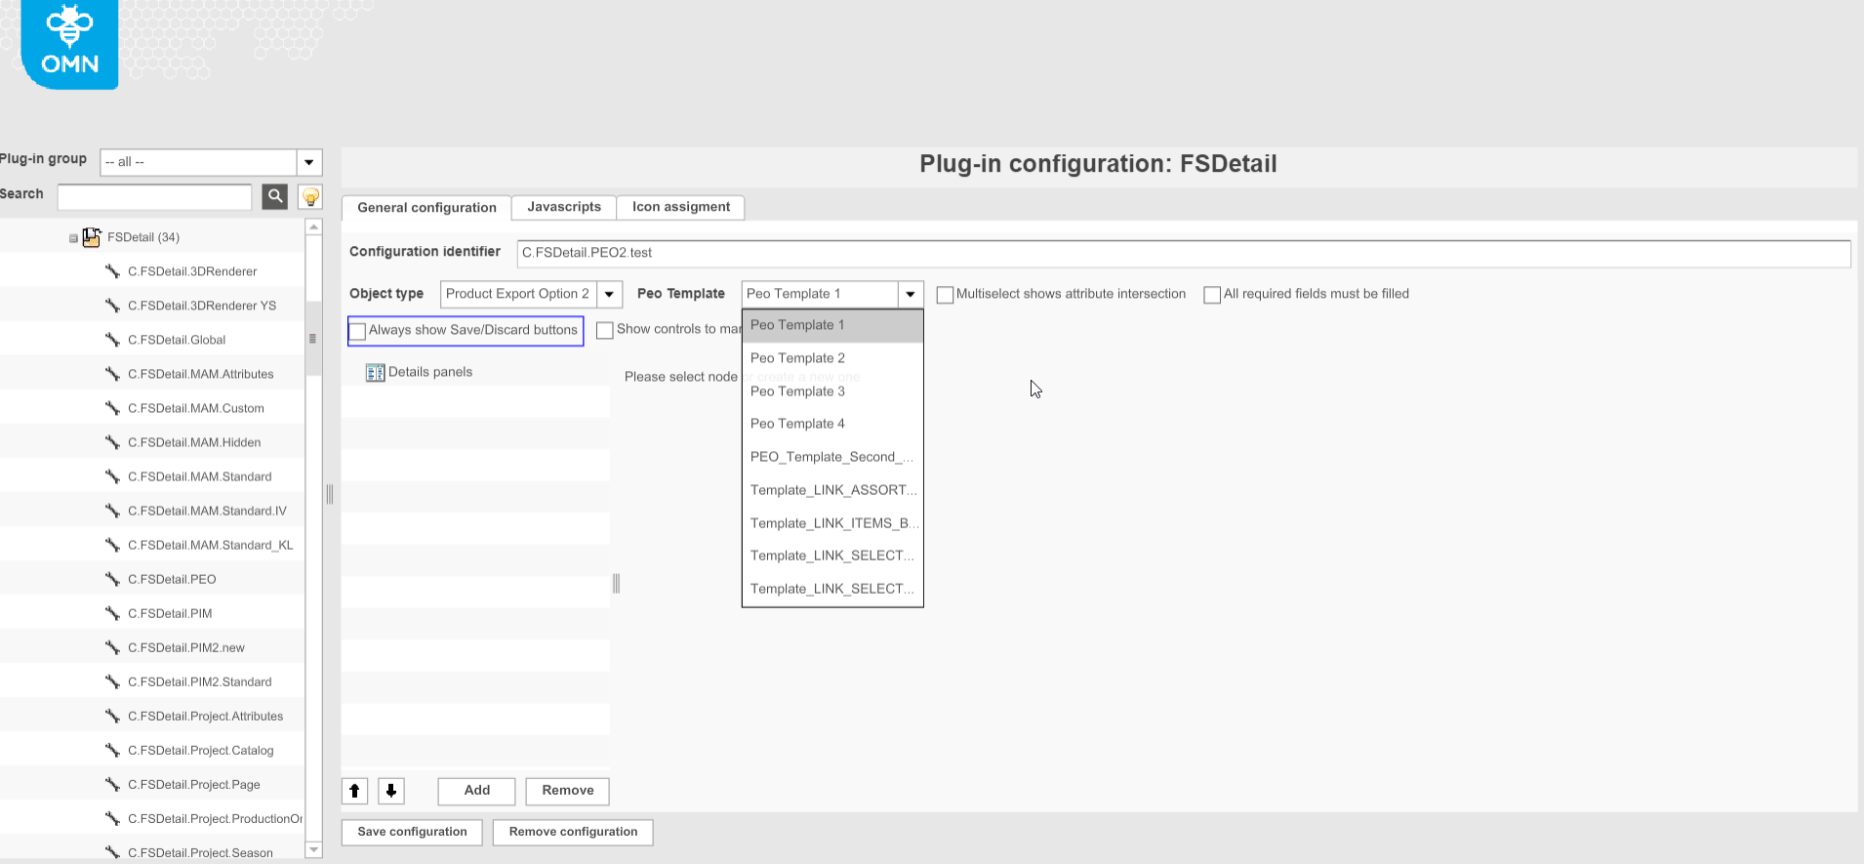This screenshot has height=864, width=1864.
Task: Click wrench icon of C.FSDetail.Project.Attributes
Action: point(113,716)
